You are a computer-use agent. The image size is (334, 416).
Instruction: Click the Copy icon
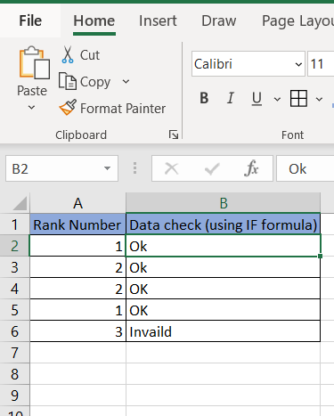[68, 81]
